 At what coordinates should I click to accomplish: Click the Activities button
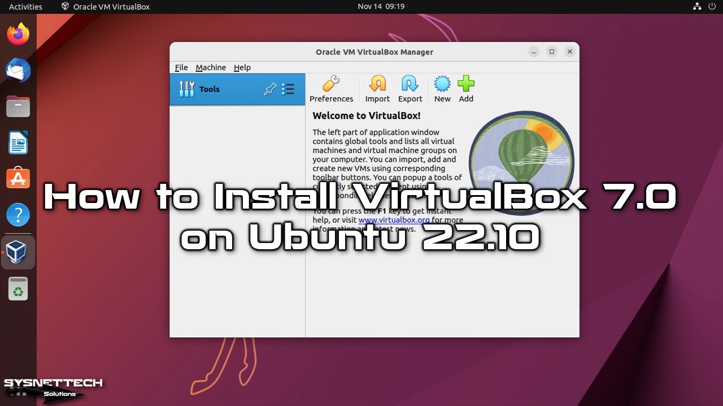[x=25, y=7]
